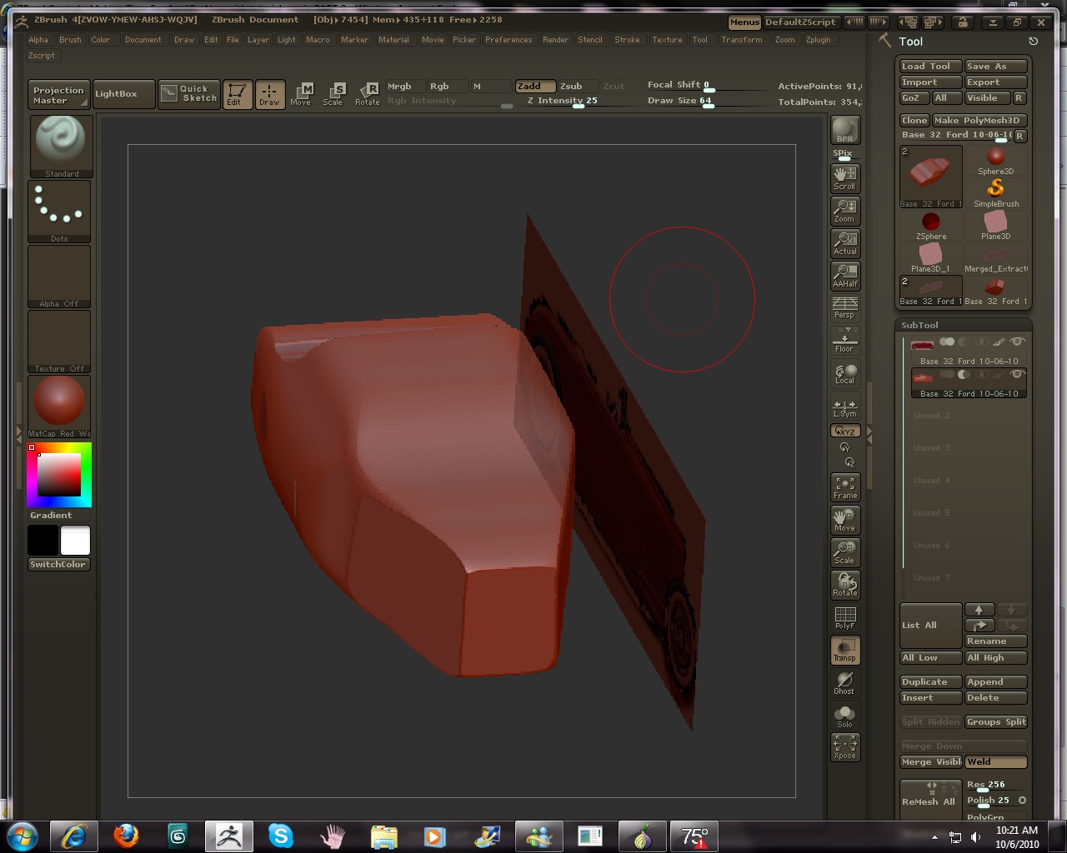Screen dimensions: 1067x853
Task: Open Firefox from the taskbar
Action: pos(126,836)
